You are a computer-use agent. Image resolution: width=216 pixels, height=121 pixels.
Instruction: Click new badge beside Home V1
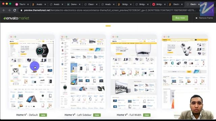tap(43, 115)
